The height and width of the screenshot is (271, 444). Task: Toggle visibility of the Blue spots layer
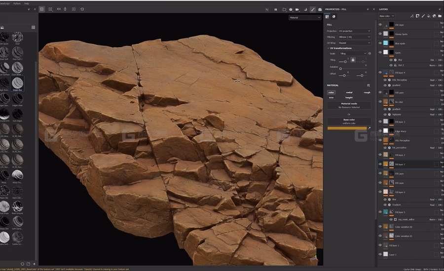click(380, 43)
